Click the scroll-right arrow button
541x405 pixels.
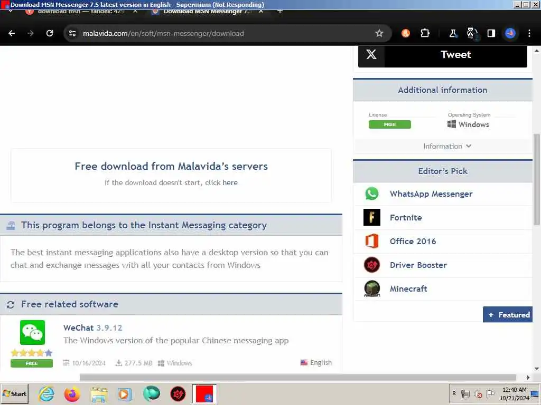point(528,378)
